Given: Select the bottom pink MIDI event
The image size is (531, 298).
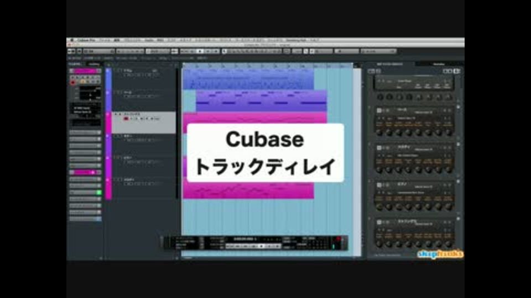Looking at the screenshot, I should point(248,191).
